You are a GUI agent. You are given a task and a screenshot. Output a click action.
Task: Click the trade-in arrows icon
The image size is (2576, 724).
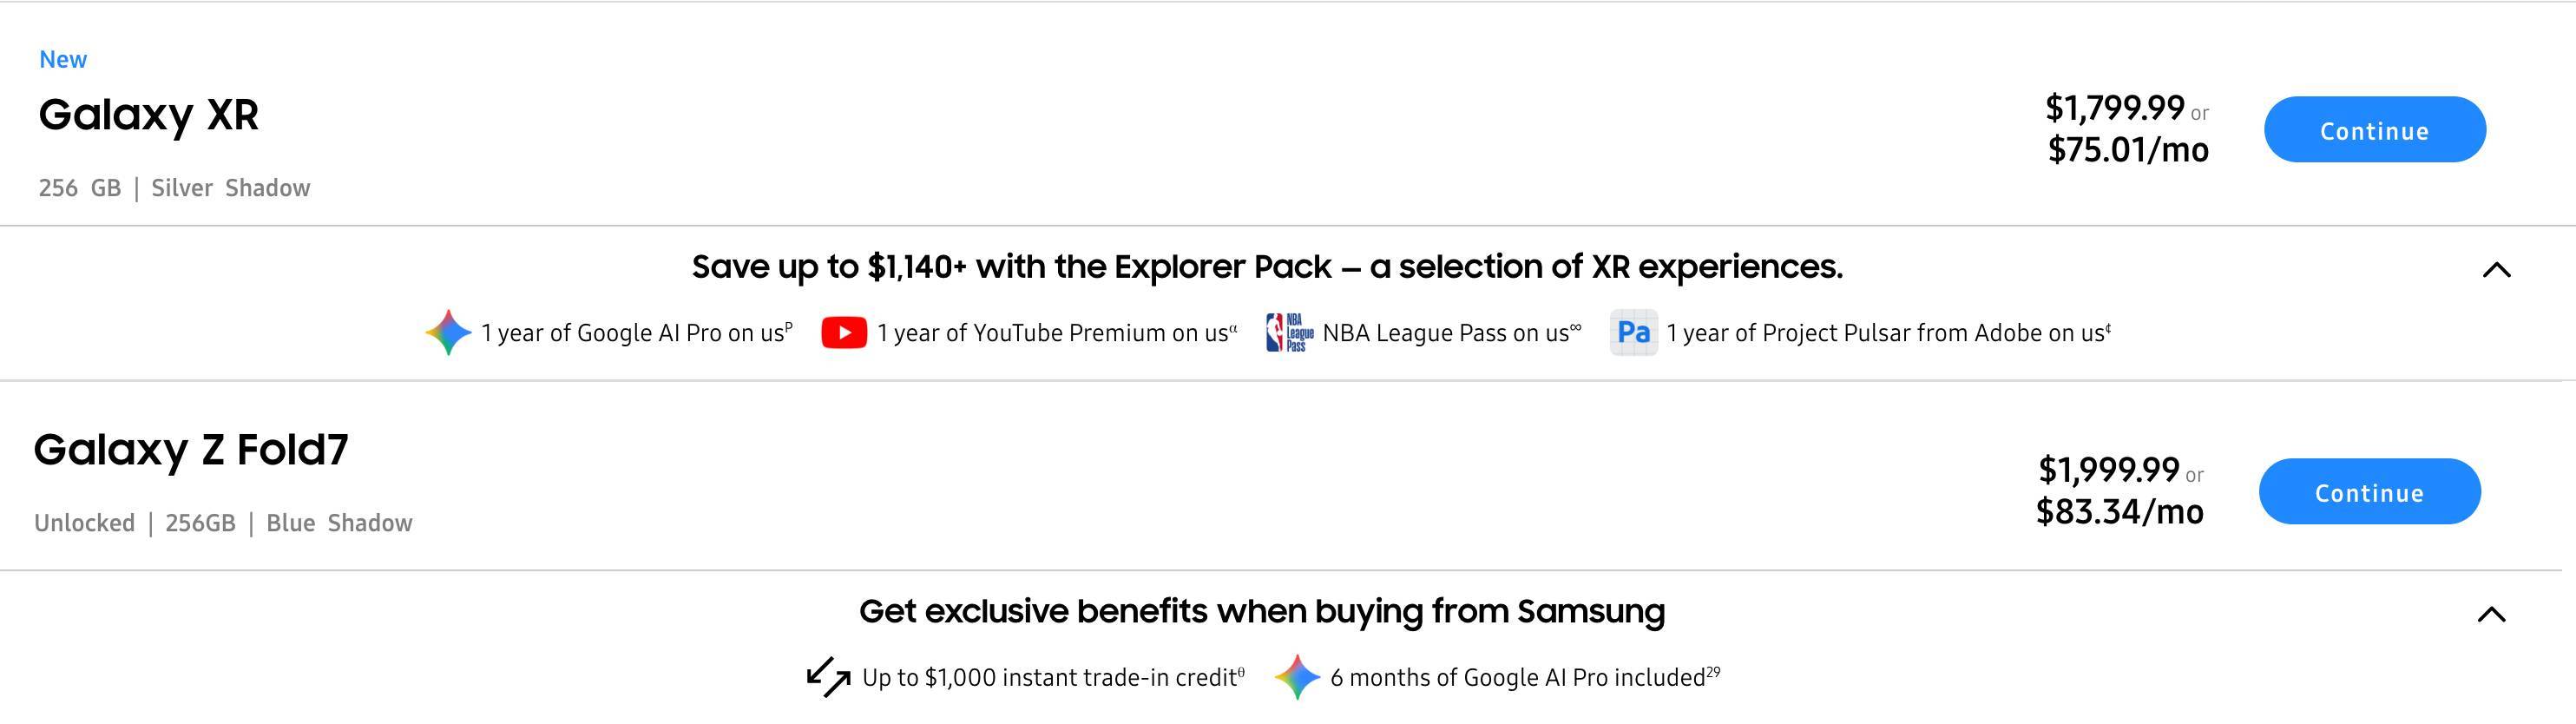coord(828,677)
